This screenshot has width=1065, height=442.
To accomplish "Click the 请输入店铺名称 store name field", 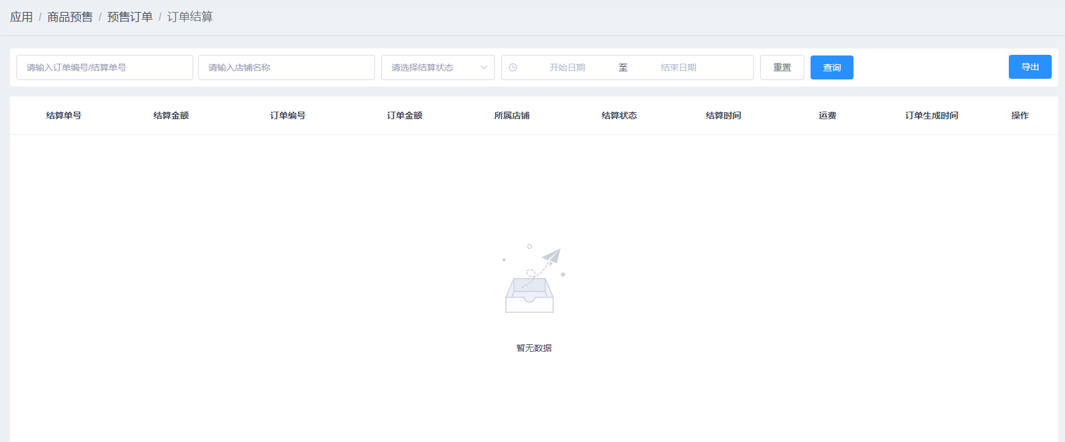I will coord(286,67).
